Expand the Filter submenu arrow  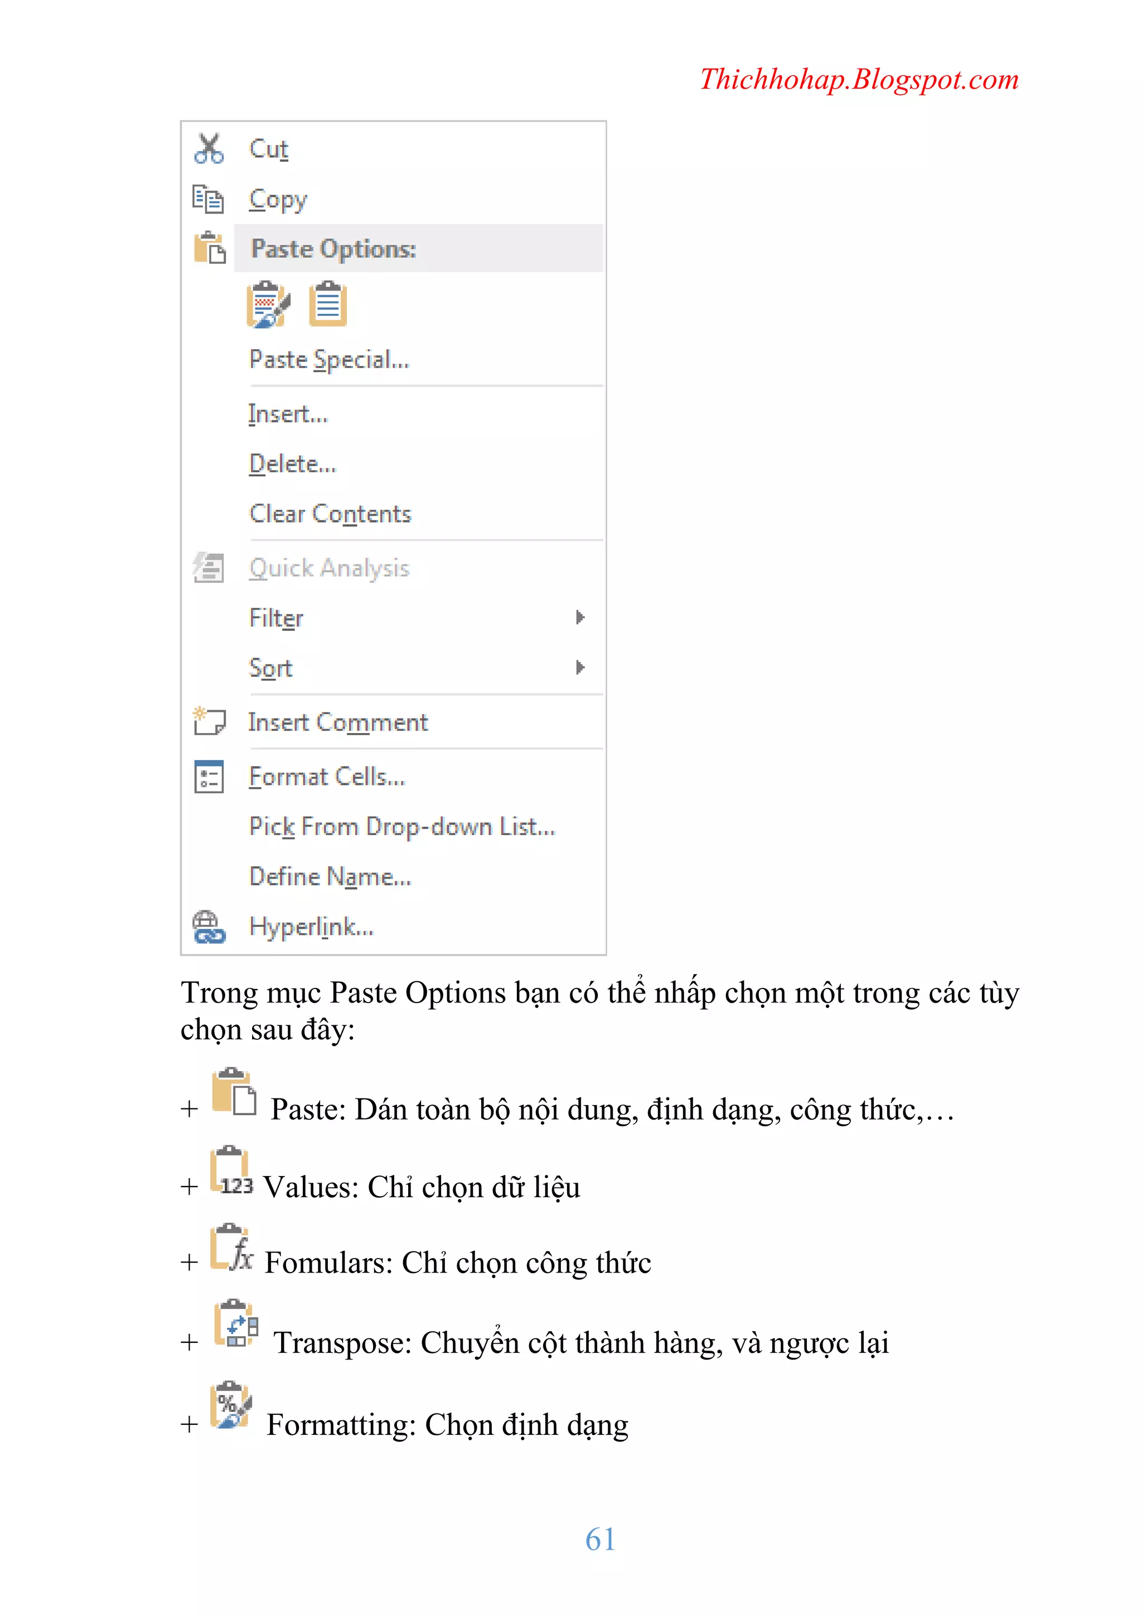[580, 618]
